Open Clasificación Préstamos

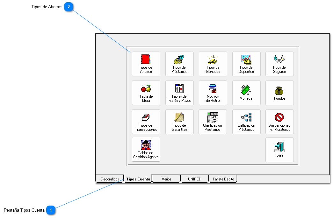(213, 122)
